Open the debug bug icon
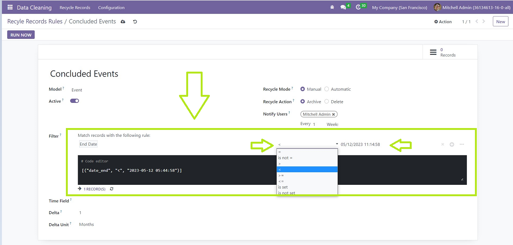The width and height of the screenshot is (513, 245). click(332, 7)
